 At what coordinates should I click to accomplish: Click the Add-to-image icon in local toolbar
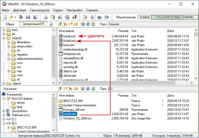(83, 89)
